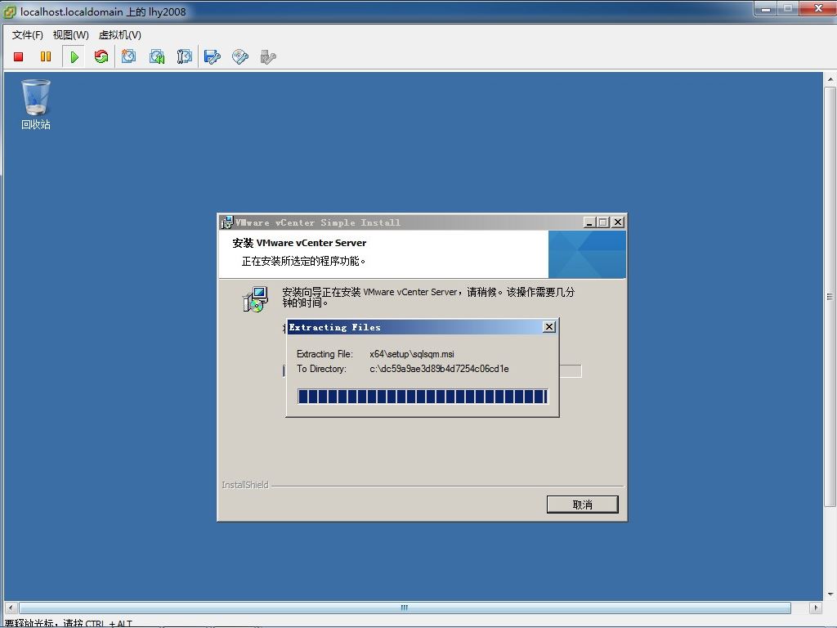Minimize the vCenter Simple Install window
This screenshot has height=628, width=837.
click(589, 222)
